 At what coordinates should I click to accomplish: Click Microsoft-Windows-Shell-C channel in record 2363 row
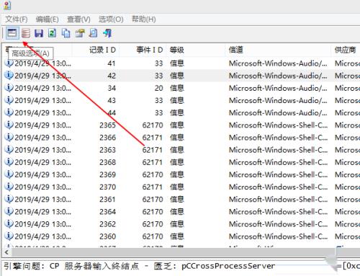coord(278,150)
